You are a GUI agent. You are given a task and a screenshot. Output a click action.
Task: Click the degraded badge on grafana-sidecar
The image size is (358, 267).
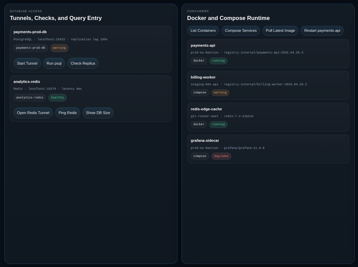coord(221,156)
